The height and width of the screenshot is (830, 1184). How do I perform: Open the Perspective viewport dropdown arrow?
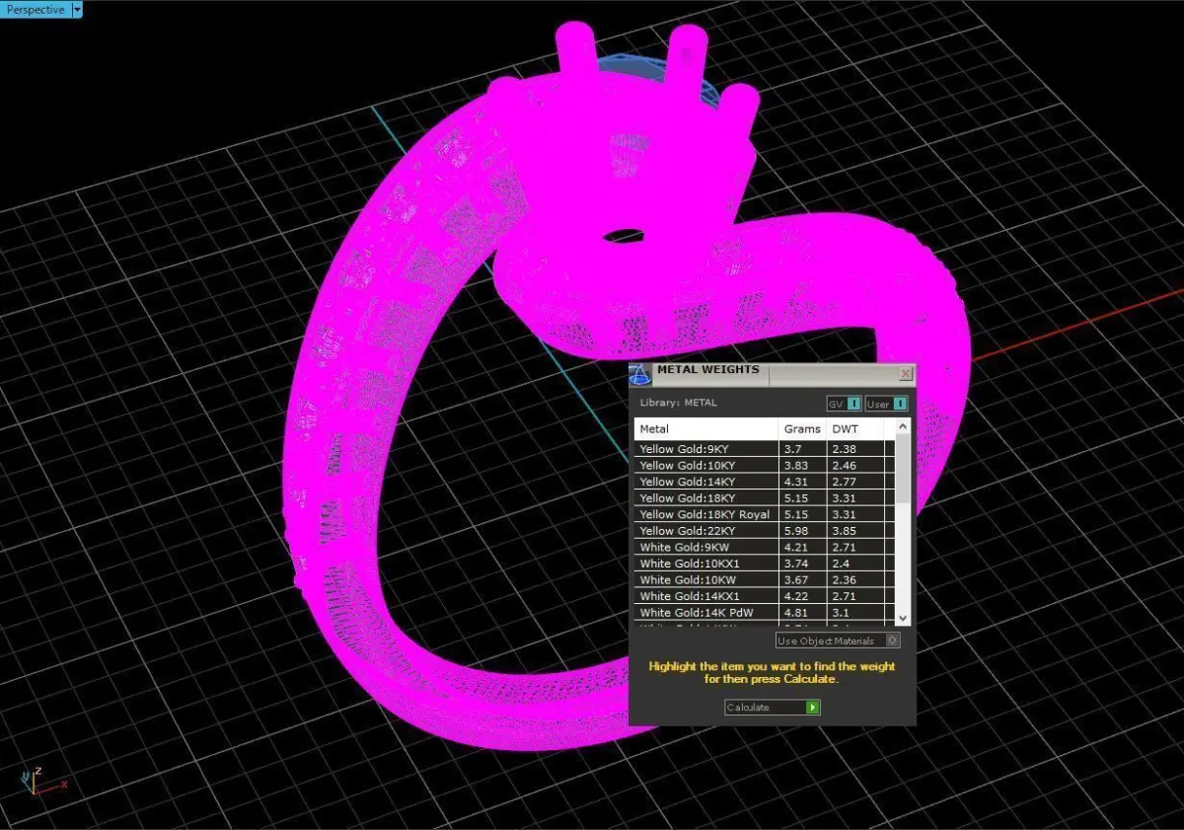click(78, 10)
